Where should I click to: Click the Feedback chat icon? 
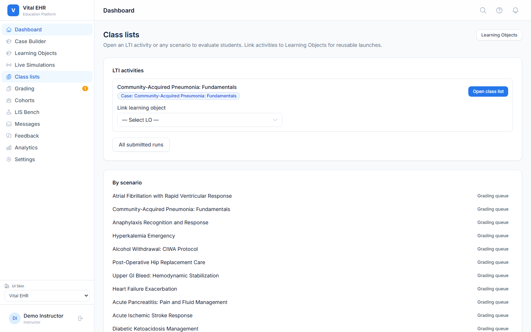pos(9,136)
